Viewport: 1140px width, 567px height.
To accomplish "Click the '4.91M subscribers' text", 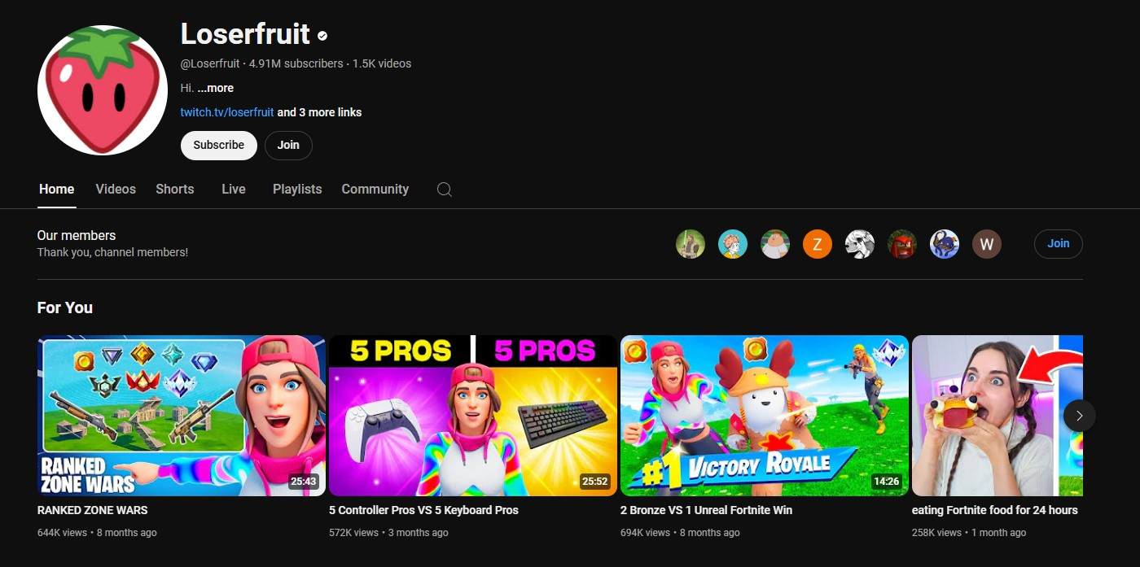I will click(296, 63).
